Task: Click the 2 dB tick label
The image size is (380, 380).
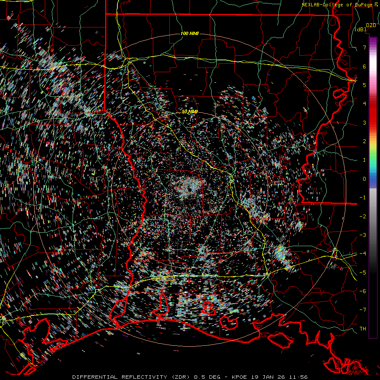Action: (x=364, y=141)
